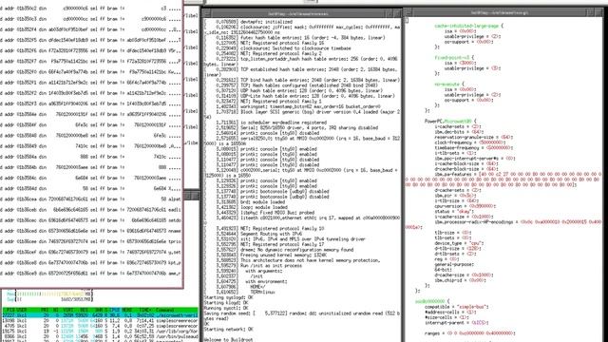Click the Swp usage meter in htop
Viewport: 608px width, 342px height.
pos(49,299)
